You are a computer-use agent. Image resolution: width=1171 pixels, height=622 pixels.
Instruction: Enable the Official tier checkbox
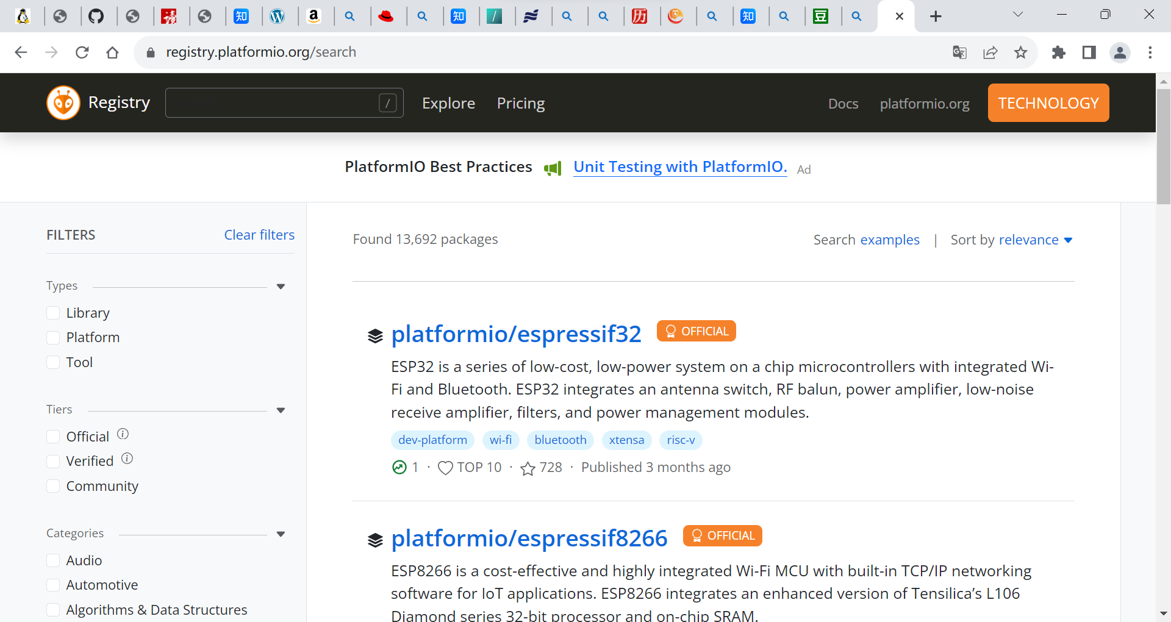point(54,437)
